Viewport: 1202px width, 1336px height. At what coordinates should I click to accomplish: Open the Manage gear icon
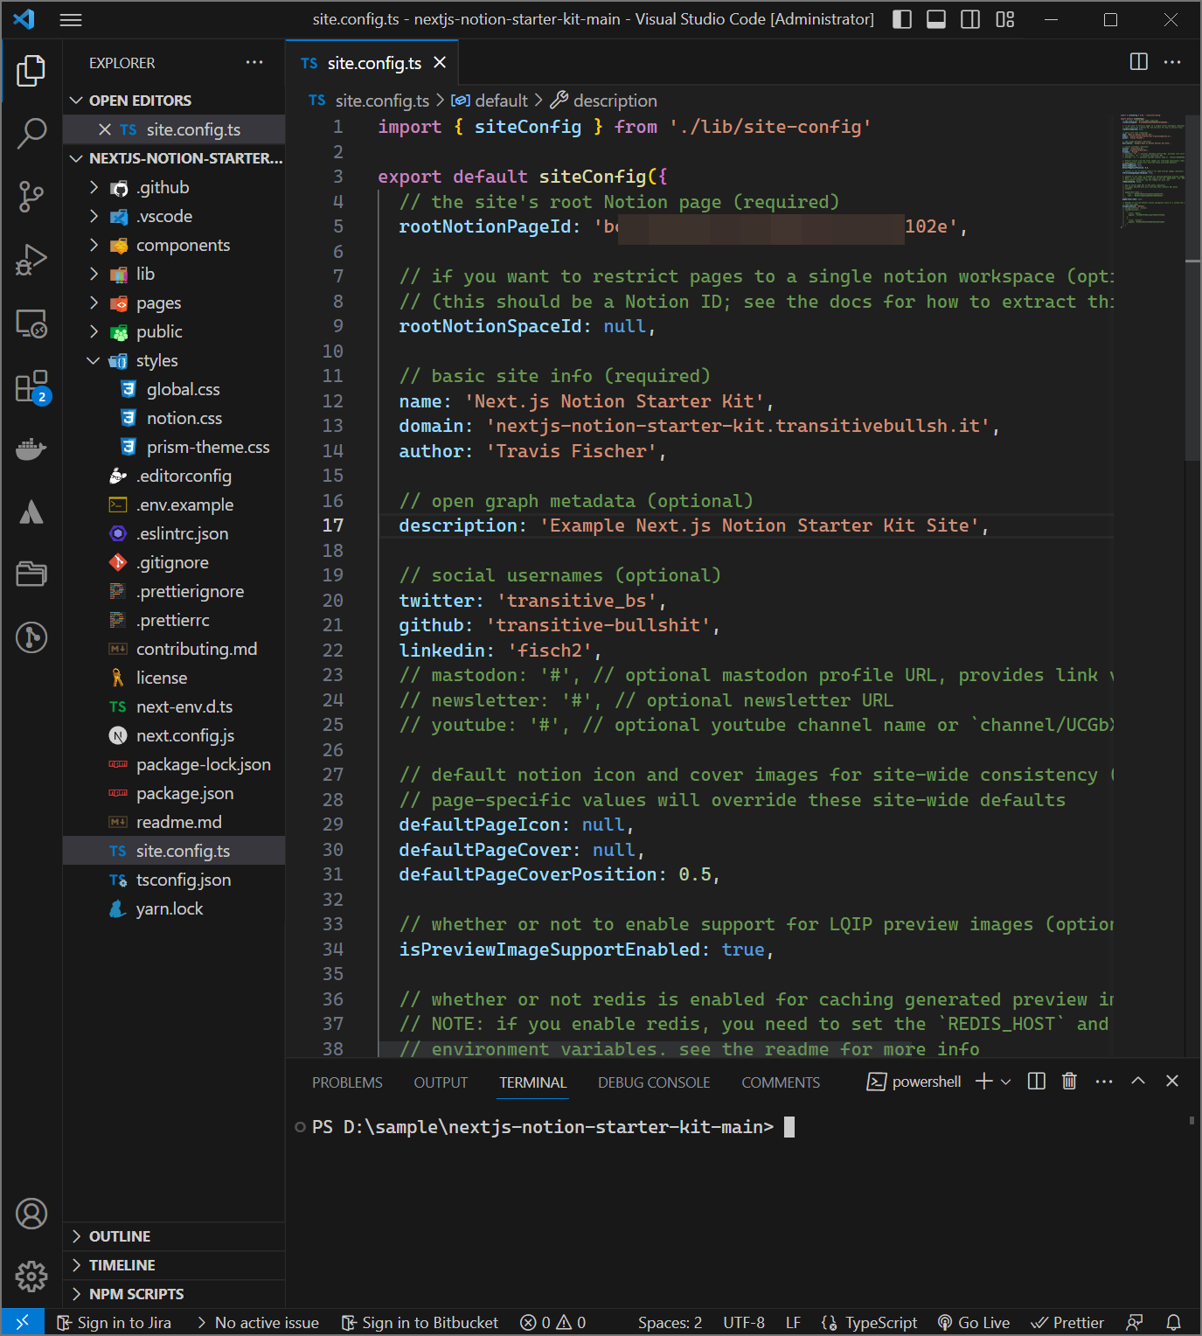pos(31,1277)
